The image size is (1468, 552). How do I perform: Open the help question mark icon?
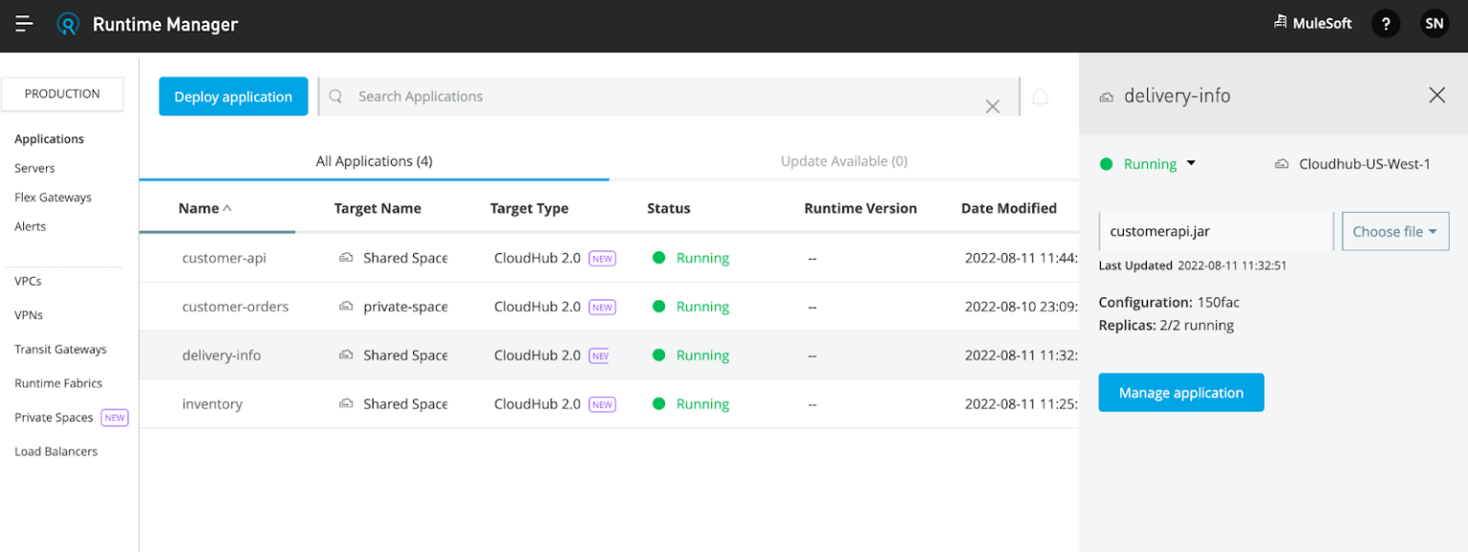[1386, 23]
